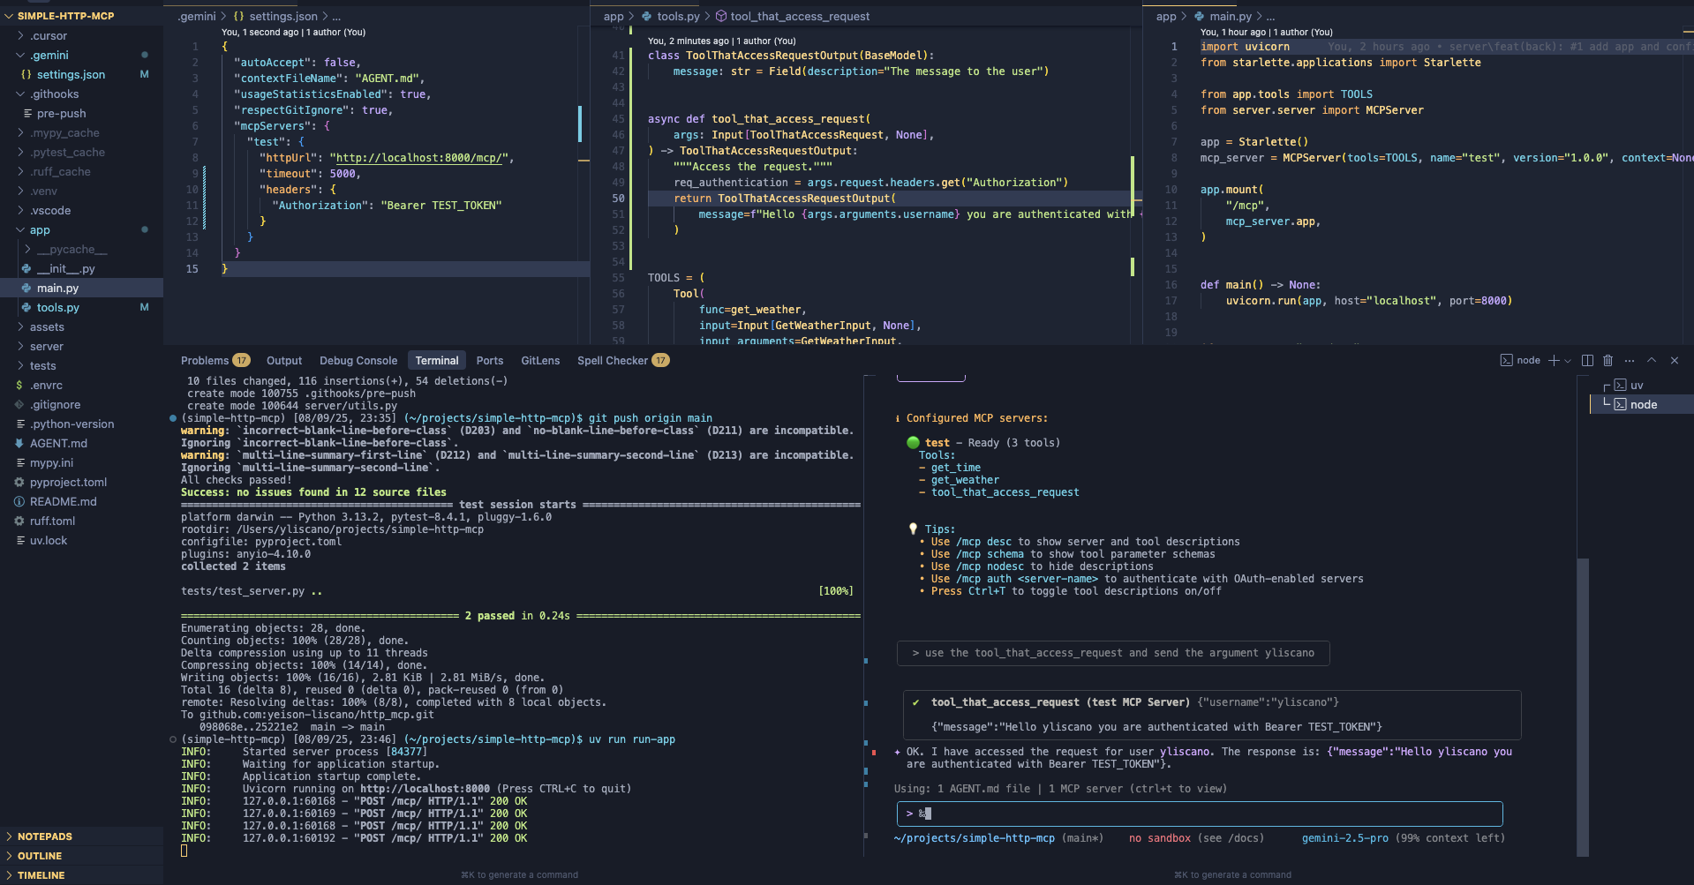Expand the .pytest_cache folder
The height and width of the screenshot is (885, 1694).
pyautogui.click(x=67, y=152)
